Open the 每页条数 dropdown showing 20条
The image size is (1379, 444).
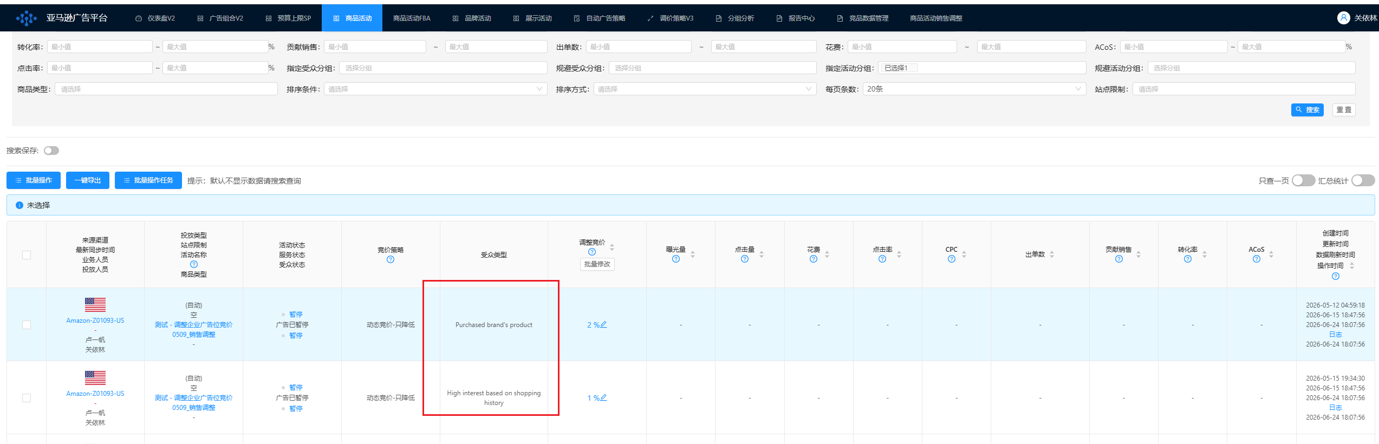tap(974, 89)
